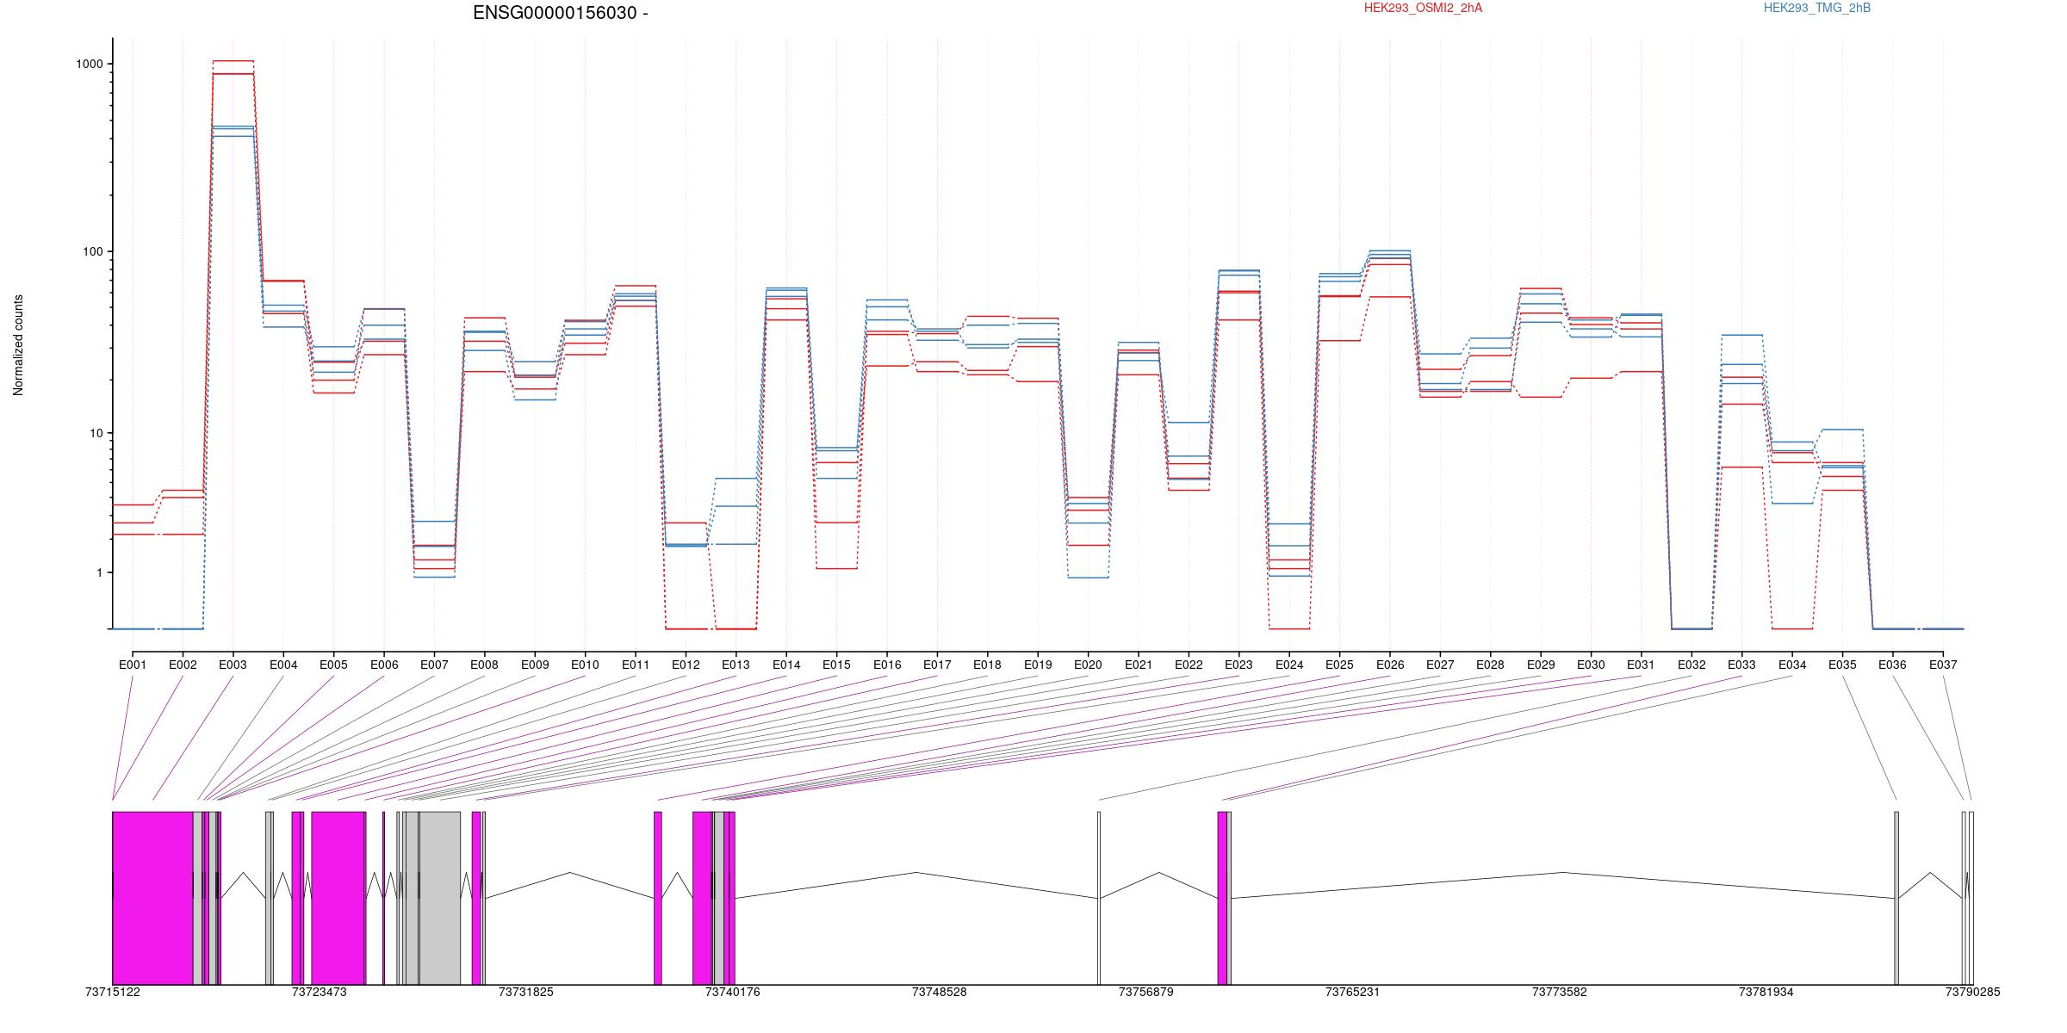This screenshot has height=1033, width=2067.
Task: Click exon label E035
Action: coord(1842,665)
